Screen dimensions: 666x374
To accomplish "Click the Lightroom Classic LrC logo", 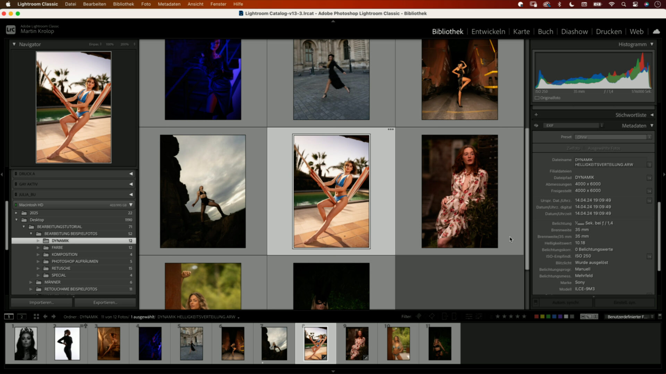I will pyautogui.click(x=11, y=30).
